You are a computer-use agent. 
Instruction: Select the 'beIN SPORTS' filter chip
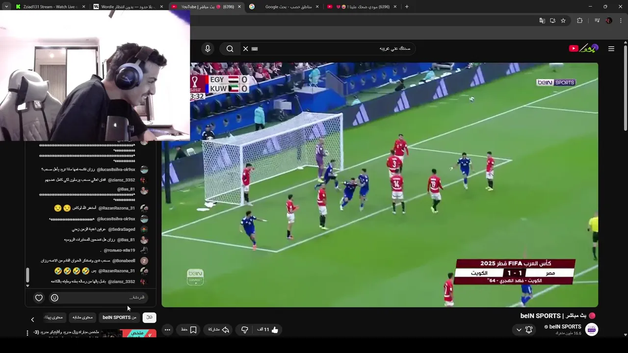(x=119, y=318)
